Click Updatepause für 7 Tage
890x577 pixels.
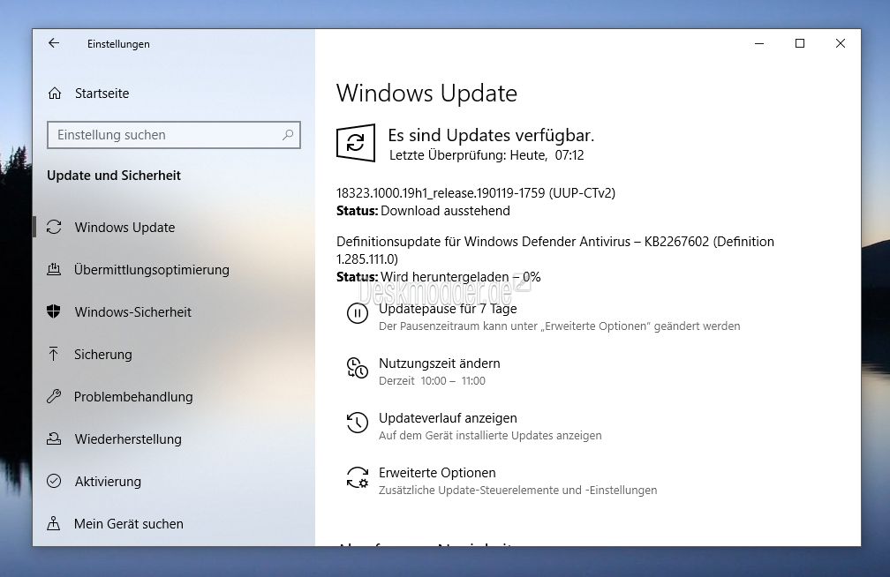point(448,309)
